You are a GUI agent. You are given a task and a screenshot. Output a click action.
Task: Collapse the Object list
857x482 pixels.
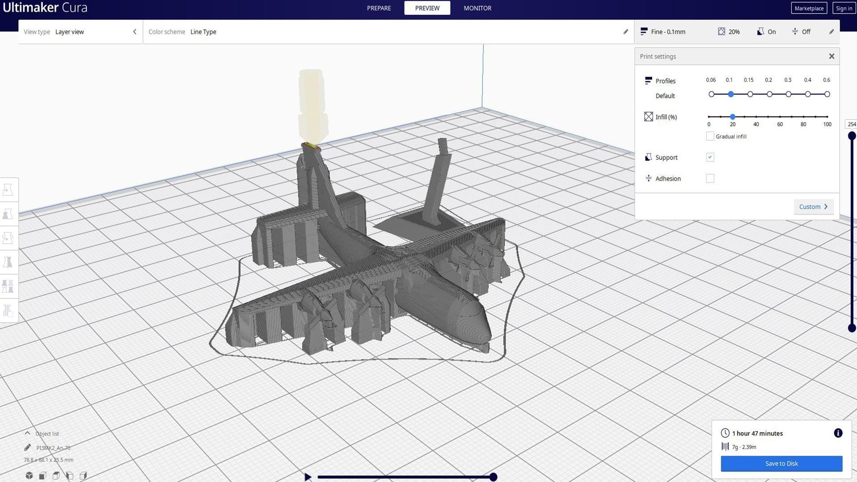(27, 433)
